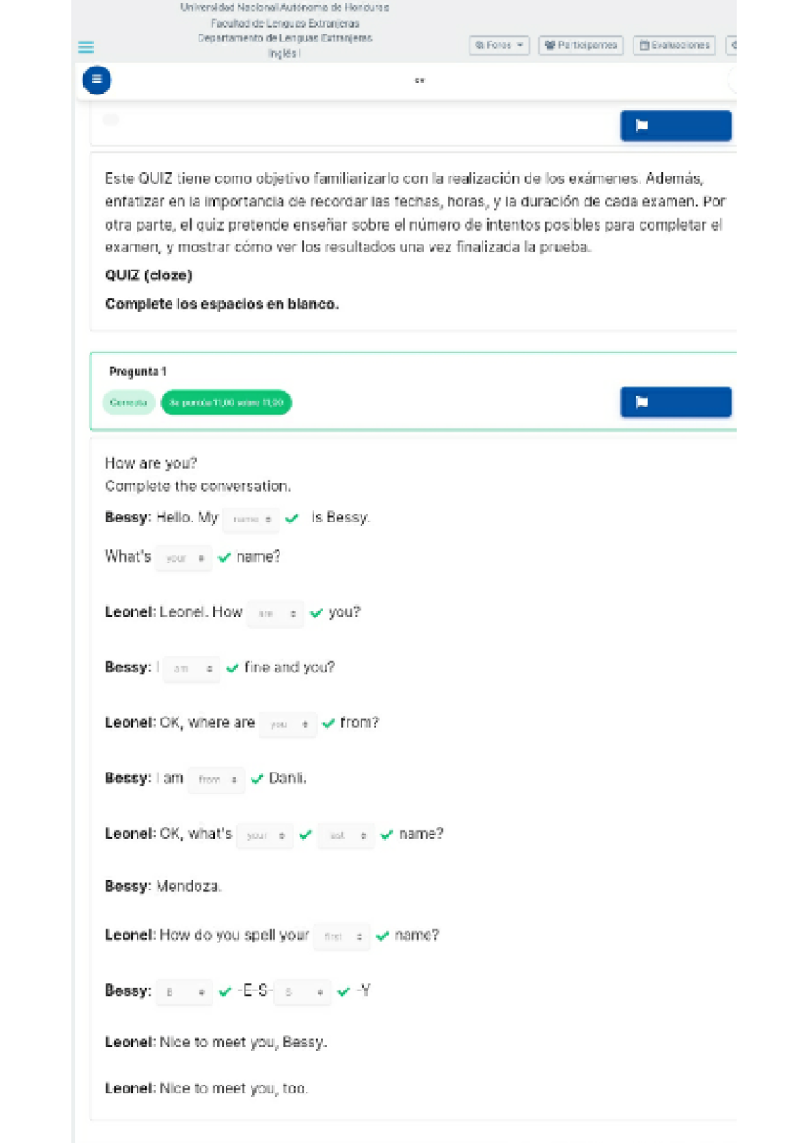Open the Evaluaciones section
Screen dimensions: 808x1143
pyautogui.click(x=675, y=46)
